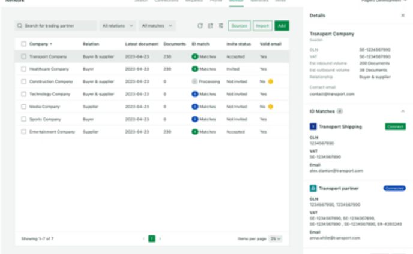
Task: Open the All matches dropdown
Action: [x=157, y=26]
